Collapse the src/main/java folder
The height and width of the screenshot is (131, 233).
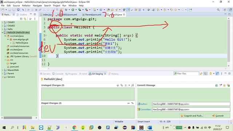(5, 36)
